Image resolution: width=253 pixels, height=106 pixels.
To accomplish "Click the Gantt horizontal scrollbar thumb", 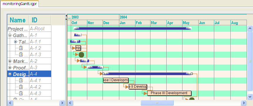I will (x=157, y=103).
